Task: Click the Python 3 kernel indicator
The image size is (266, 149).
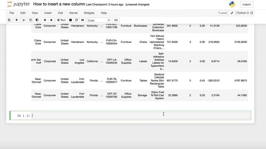Action: pyautogui.click(x=243, y=13)
